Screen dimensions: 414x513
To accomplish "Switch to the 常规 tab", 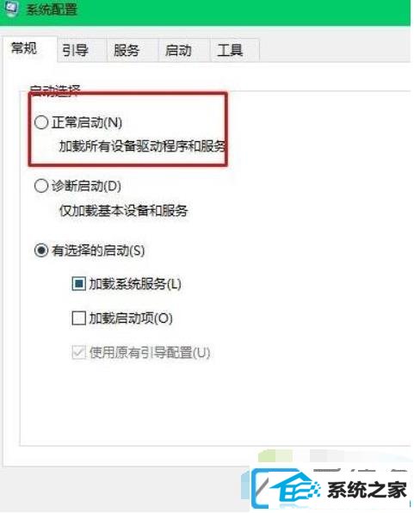I will [x=24, y=48].
